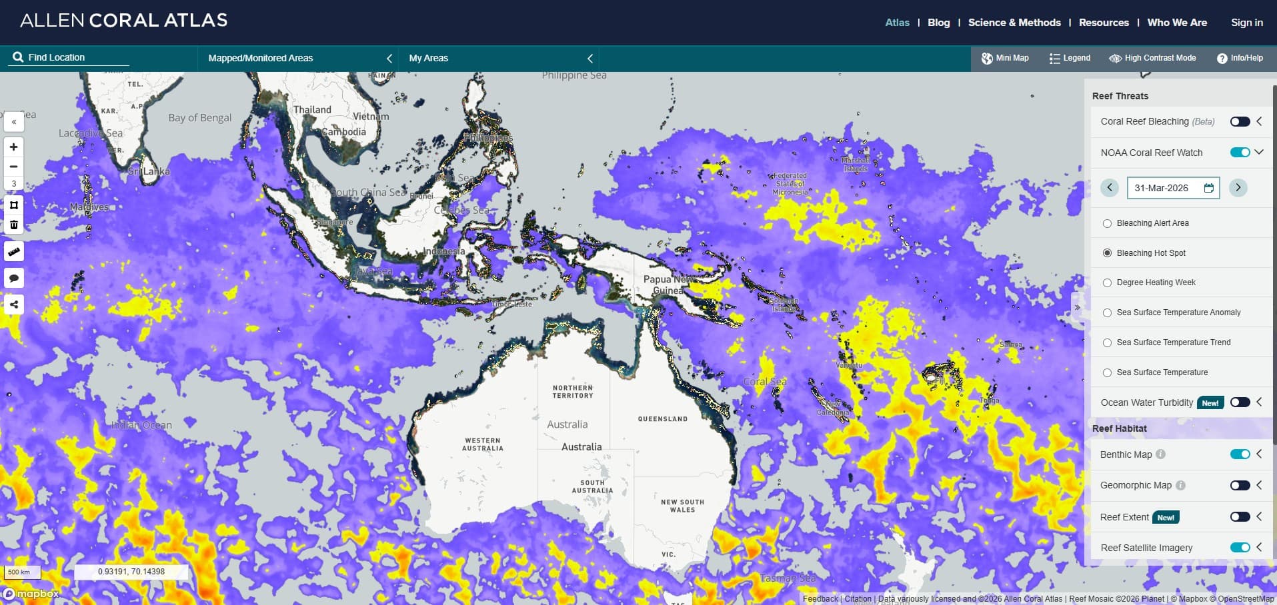Click the Find Location search field
The width and height of the screenshot is (1277, 605).
pyautogui.click(x=73, y=57)
